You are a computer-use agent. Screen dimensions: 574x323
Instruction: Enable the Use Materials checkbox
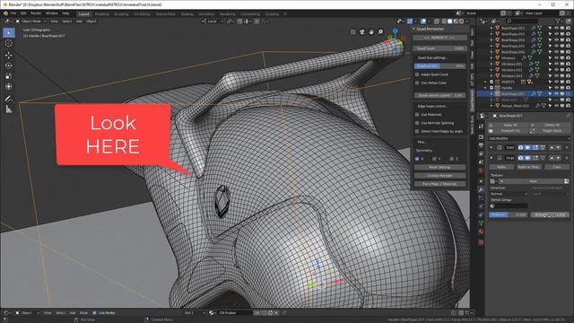(x=417, y=115)
